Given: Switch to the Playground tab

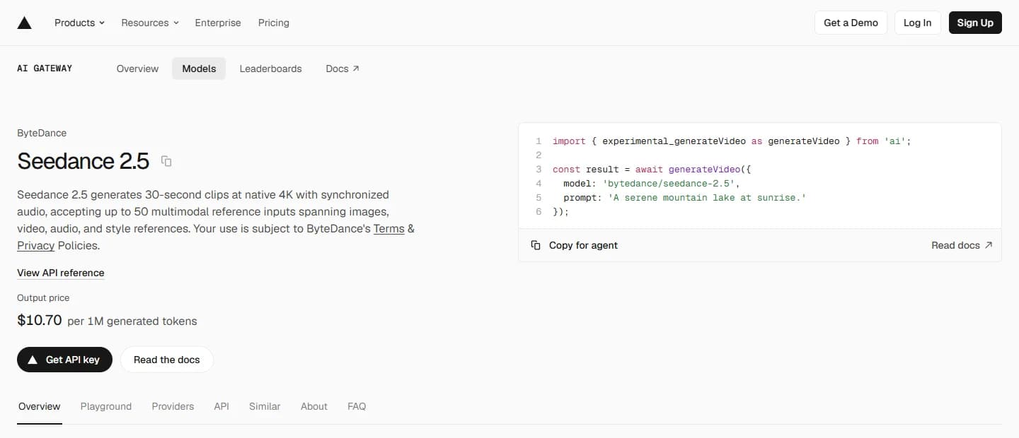Looking at the screenshot, I should point(106,406).
